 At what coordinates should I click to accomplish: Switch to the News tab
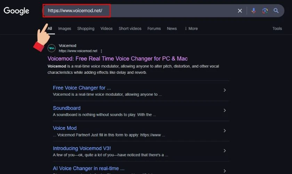pyautogui.click(x=172, y=29)
